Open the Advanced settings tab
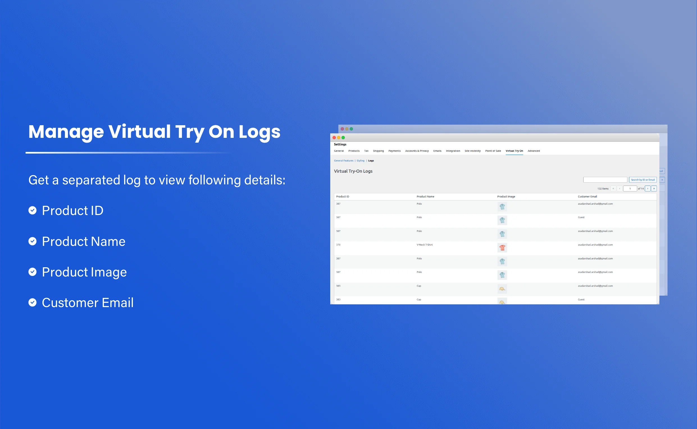This screenshot has width=697, height=429. click(x=534, y=151)
